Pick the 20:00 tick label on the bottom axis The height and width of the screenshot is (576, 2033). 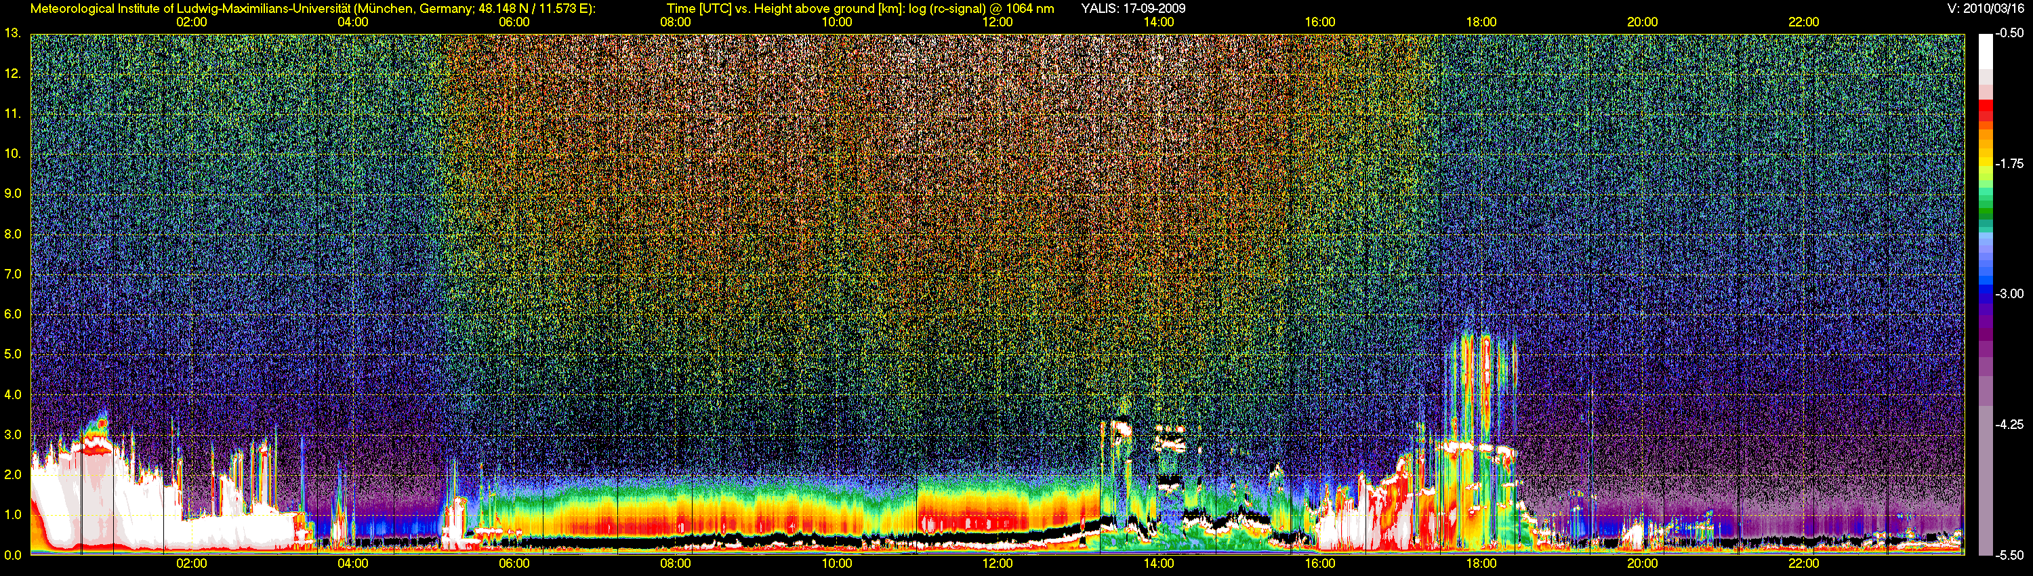point(1643,563)
